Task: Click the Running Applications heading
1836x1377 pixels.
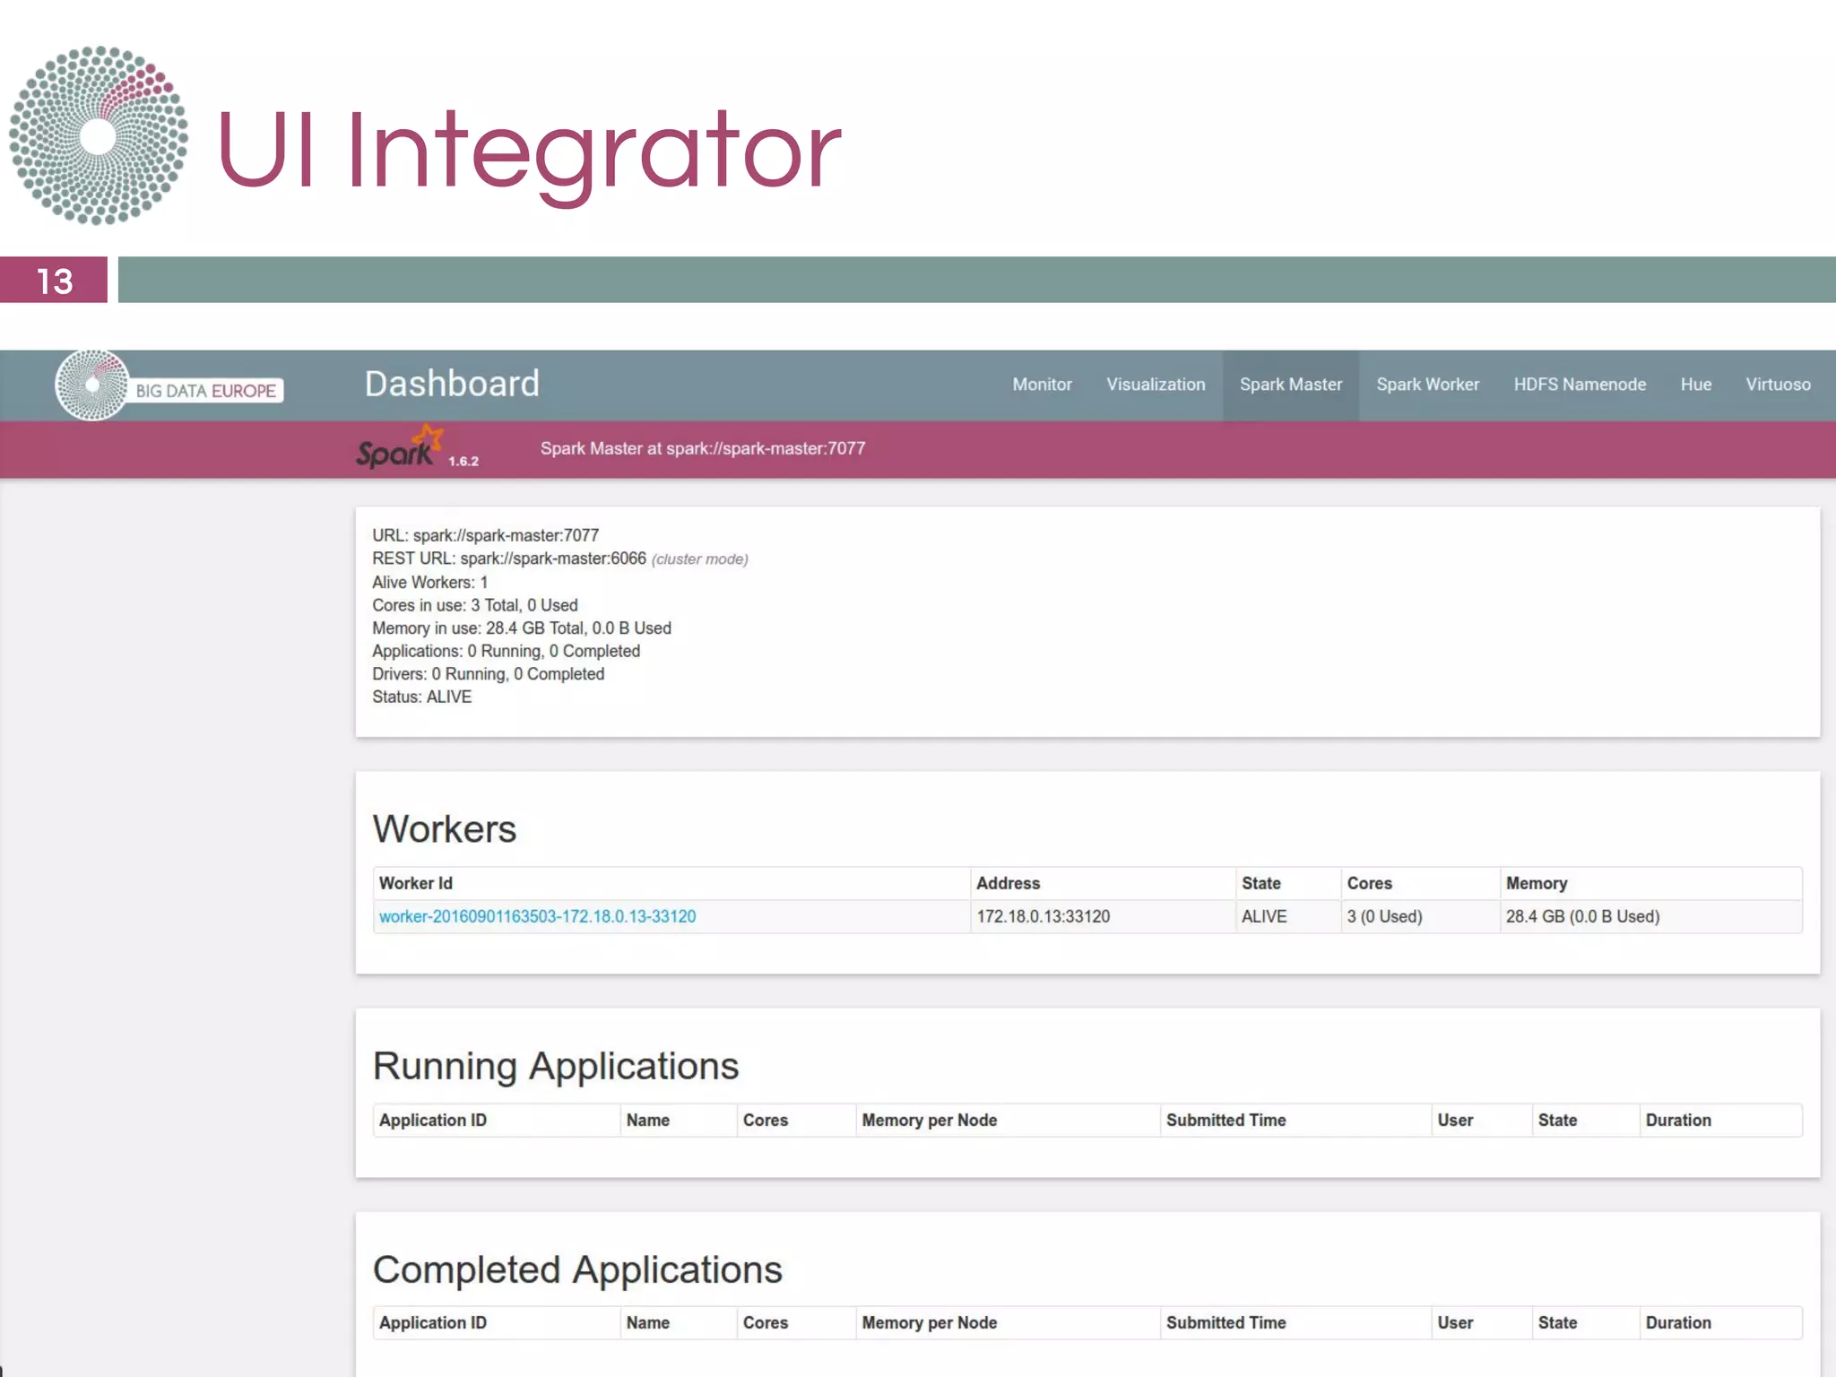Action: (556, 1066)
